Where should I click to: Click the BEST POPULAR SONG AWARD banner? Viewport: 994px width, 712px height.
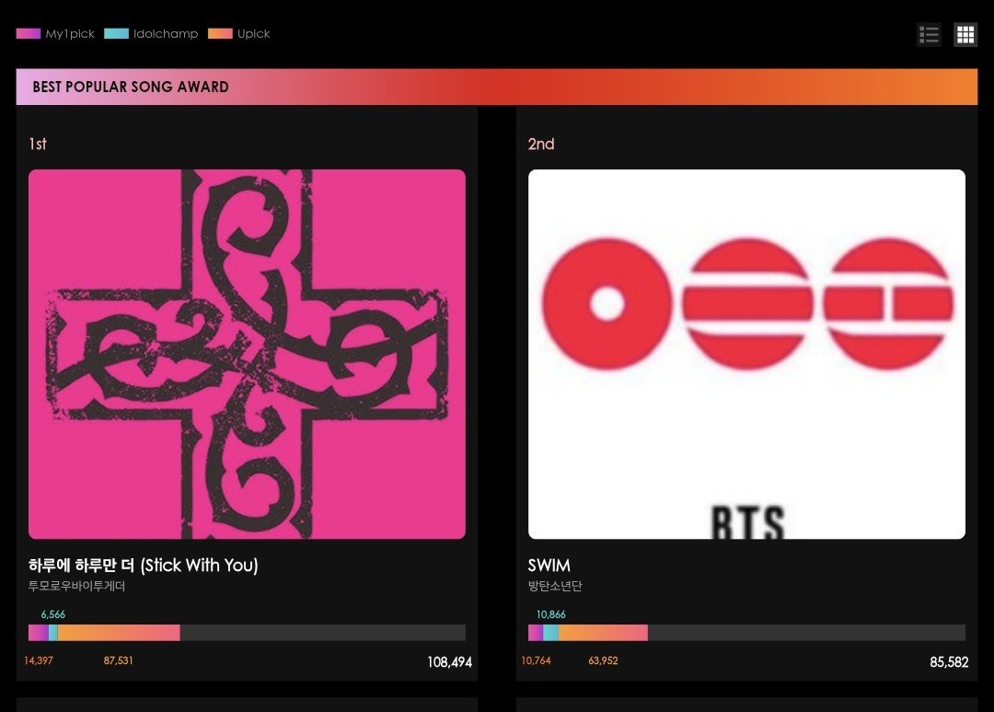click(497, 87)
